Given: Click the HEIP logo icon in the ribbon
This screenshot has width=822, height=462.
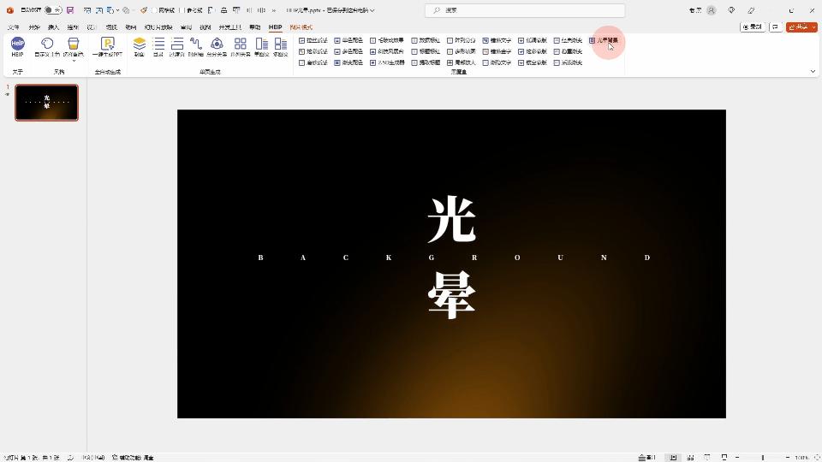Looking at the screenshot, I should pyautogui.click(x=17, y=44).
